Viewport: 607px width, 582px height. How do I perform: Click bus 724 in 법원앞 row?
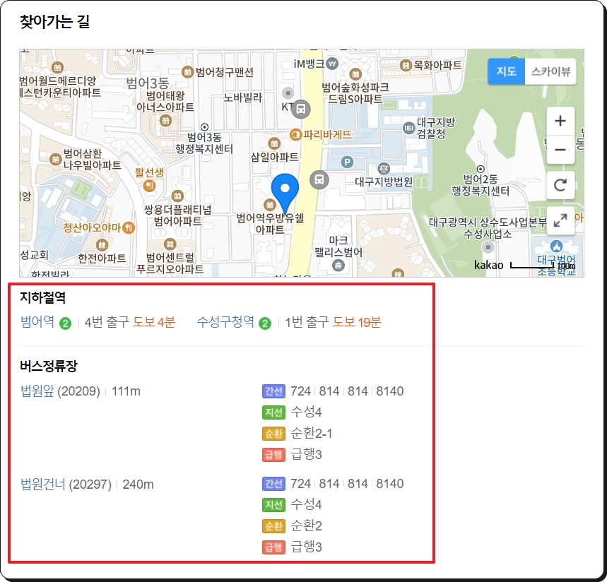point(301,391)
